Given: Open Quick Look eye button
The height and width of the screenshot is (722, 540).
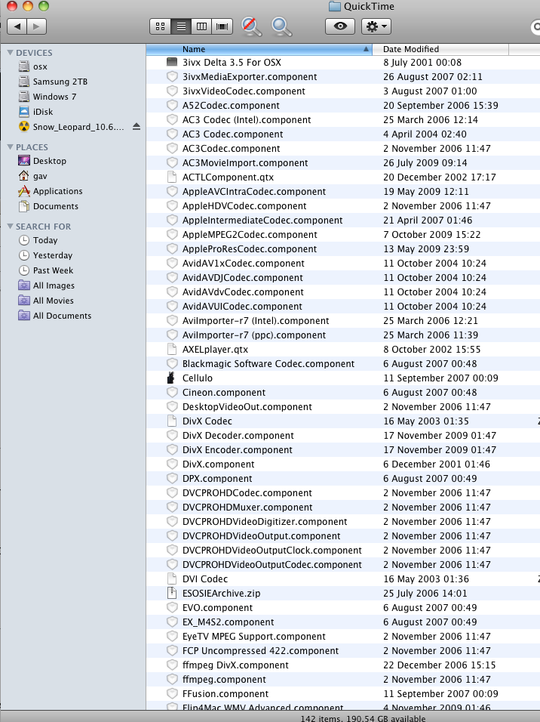Looking at the screenshot, I should tap(340, 26).
